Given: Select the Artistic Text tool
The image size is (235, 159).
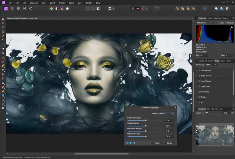Looking at the screenshot, I should [3, 100].
